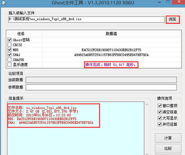
Task: Toggle the SHA1 checkbox
Action: pyautogui.click(x=9, y=54)
